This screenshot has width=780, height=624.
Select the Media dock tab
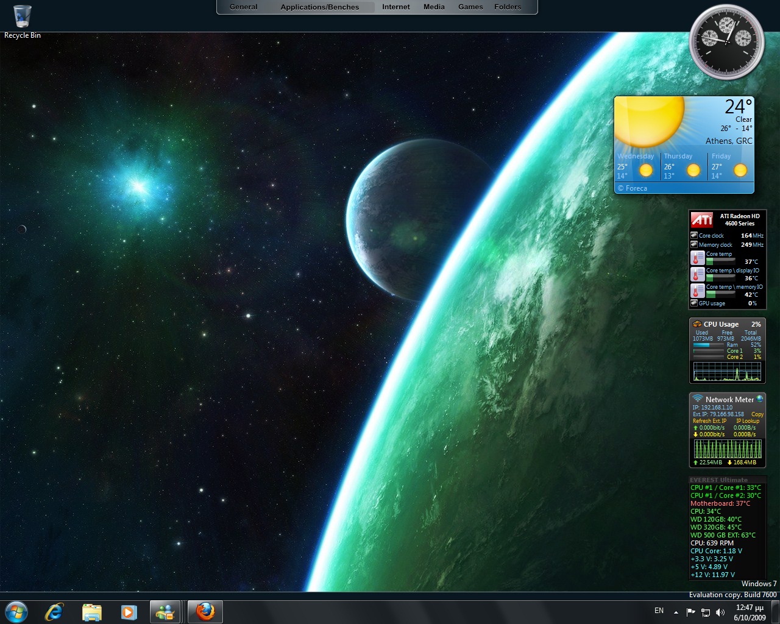(434, 7)
